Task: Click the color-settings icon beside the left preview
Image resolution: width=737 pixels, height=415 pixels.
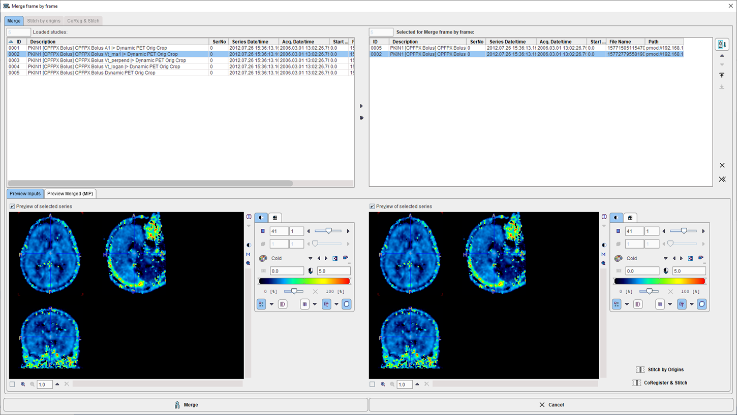Action: pos(249,245)
